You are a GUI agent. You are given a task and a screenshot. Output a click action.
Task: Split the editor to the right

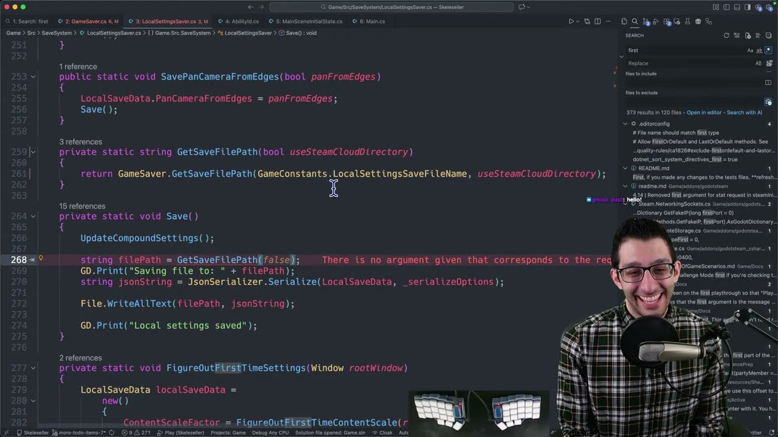point(598,21)
